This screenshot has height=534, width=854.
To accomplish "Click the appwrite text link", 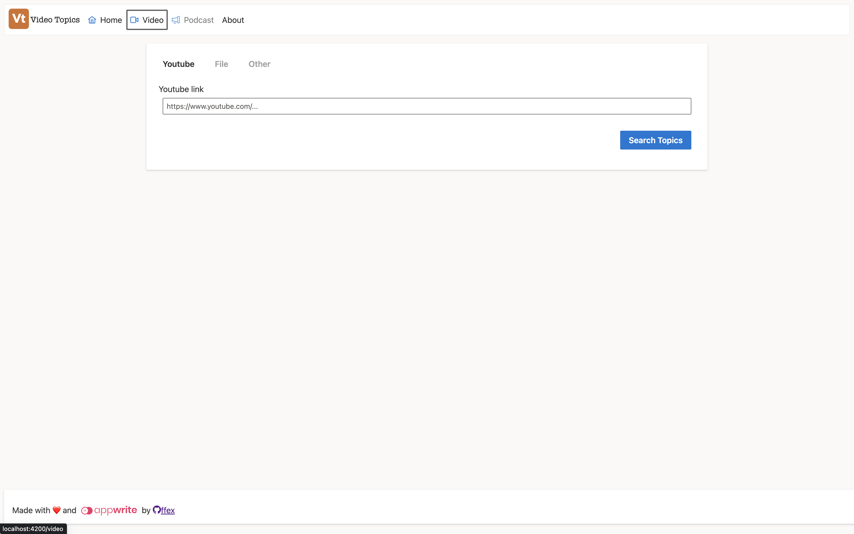I will 115,510.
